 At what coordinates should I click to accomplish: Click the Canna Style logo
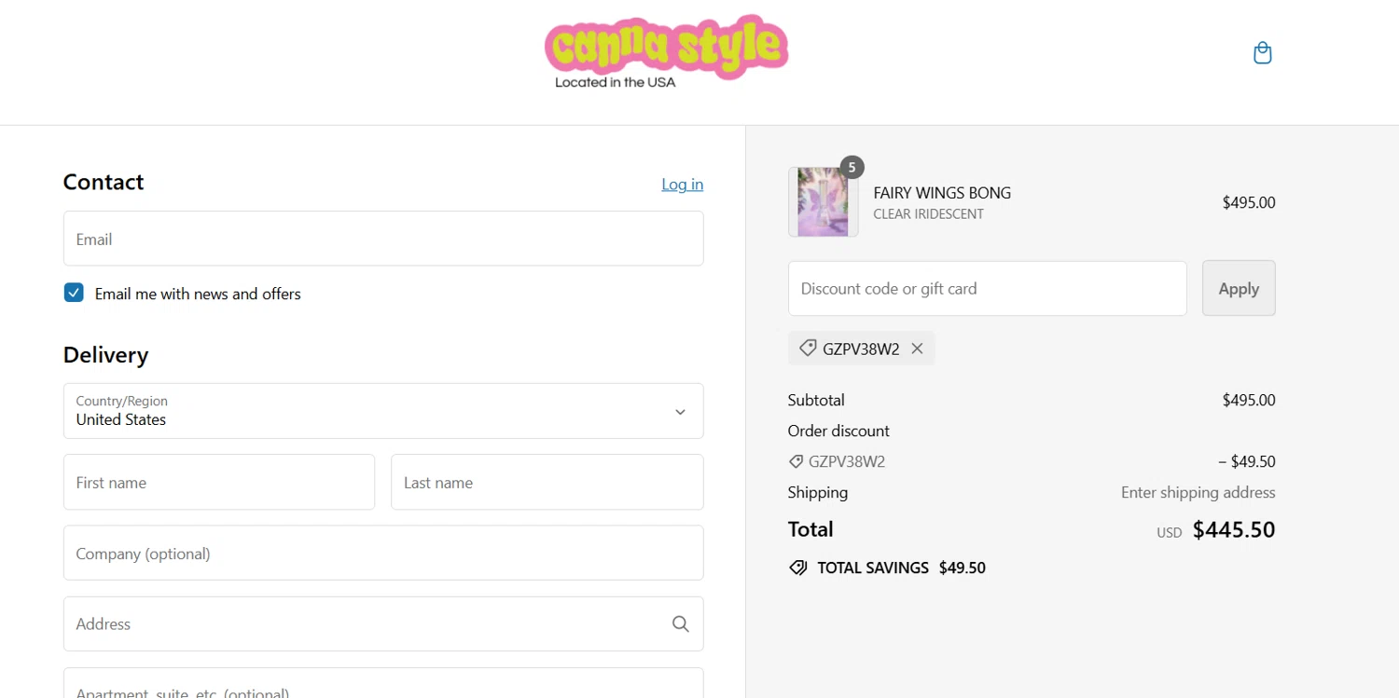click(x=666, y=52)
